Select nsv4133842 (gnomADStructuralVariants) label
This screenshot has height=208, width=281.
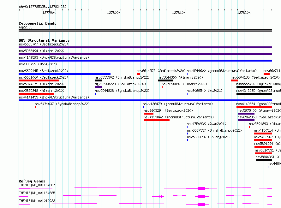[179, 117]
